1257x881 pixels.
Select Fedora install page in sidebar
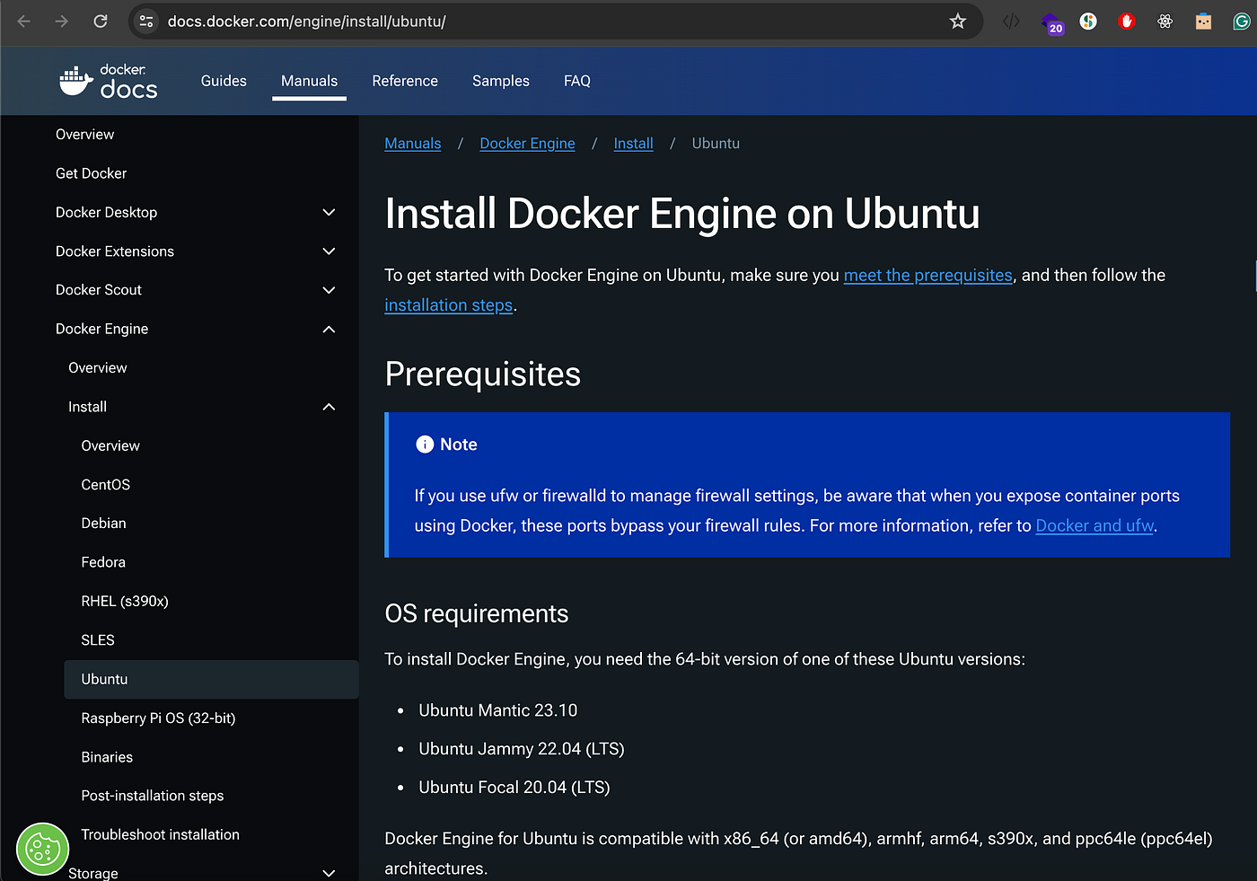pos(103,562)
